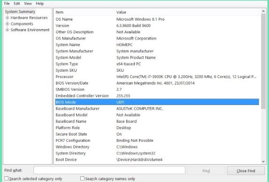
Task: Click the vertical scrollbar thumb
Action: coord(263,61)
